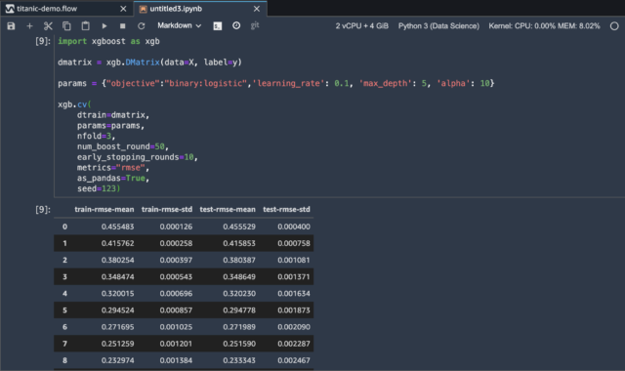Close the titanic-demo.flow tab

point(123,9)
